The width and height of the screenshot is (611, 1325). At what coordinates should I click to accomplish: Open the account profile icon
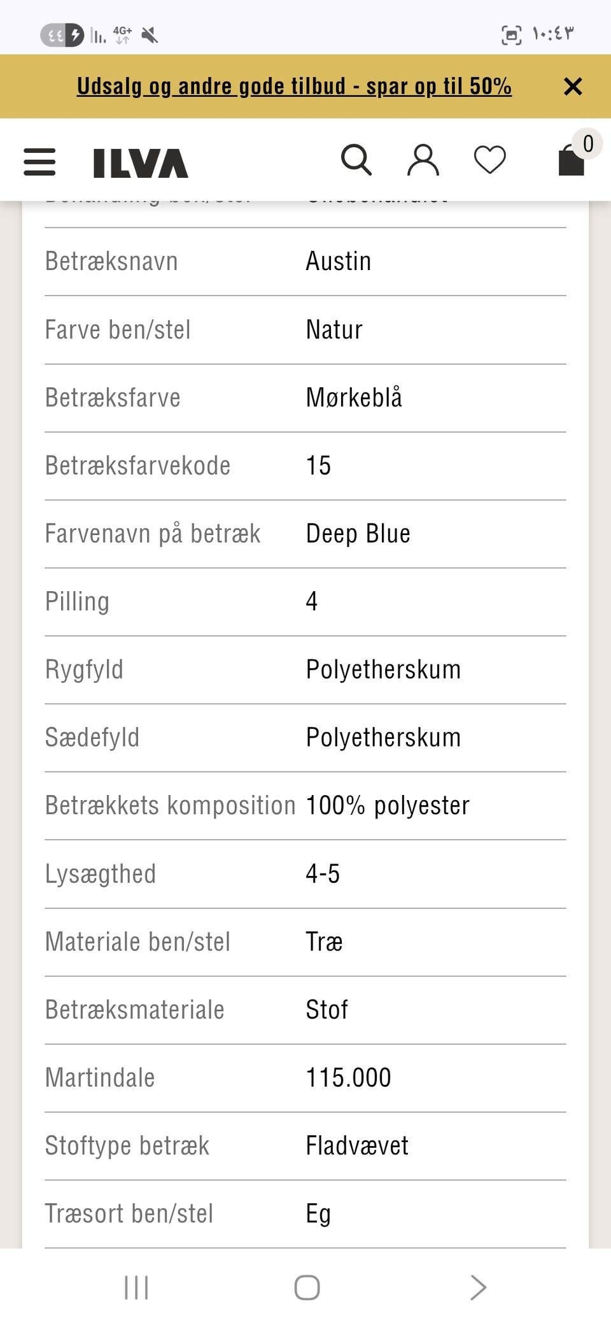click(423, 161)
